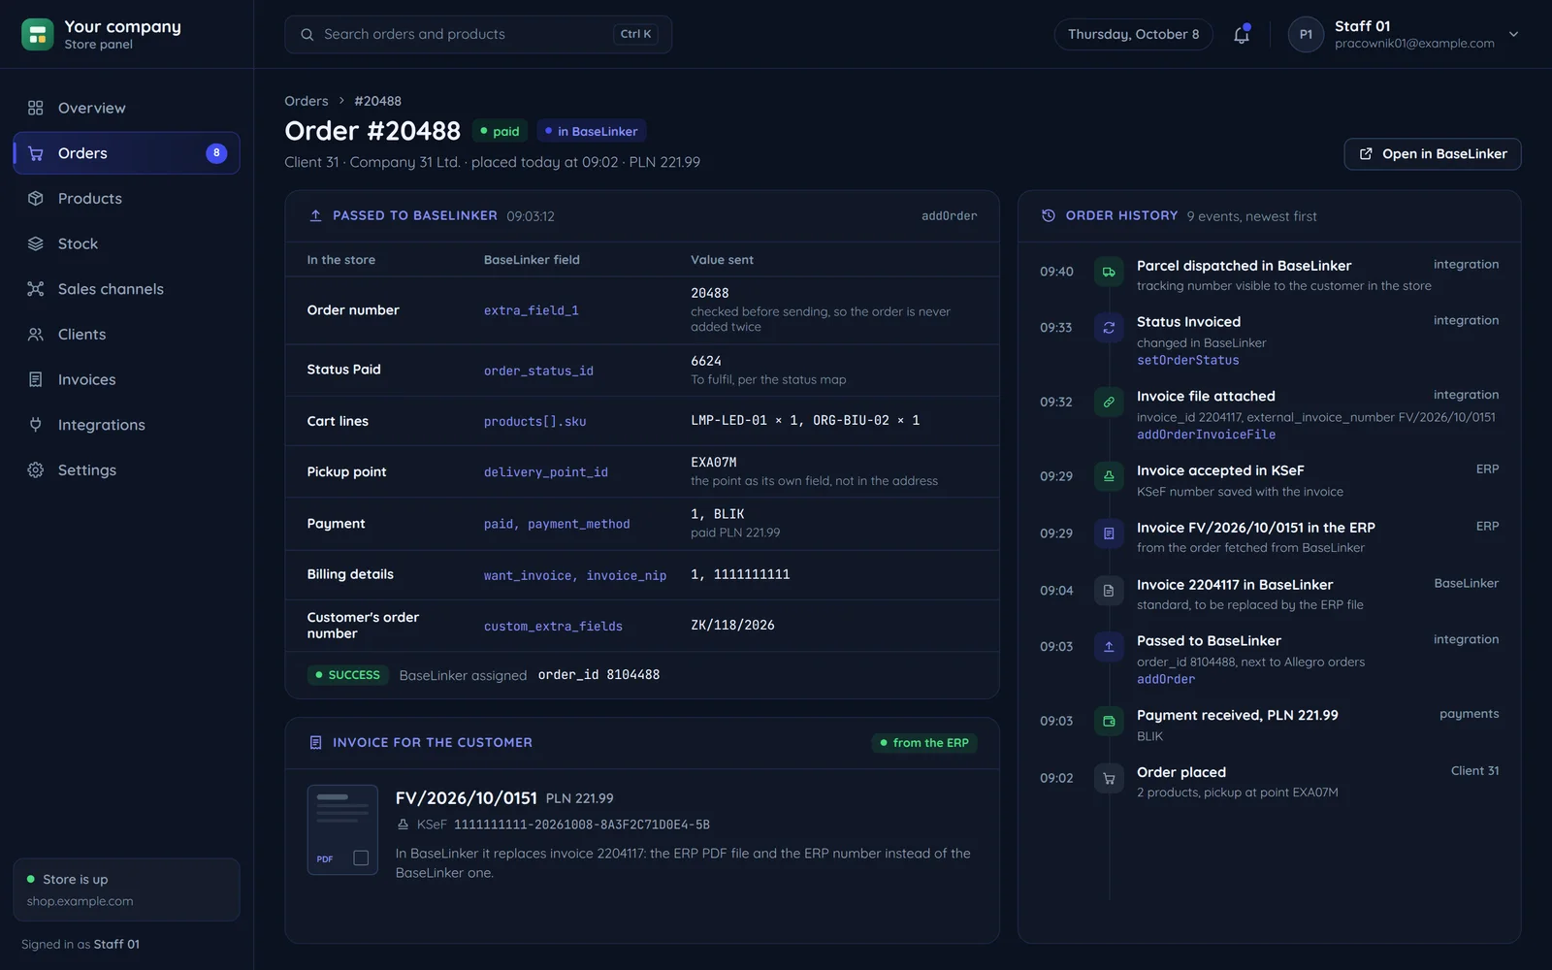Image resolution: width=1552 pixels, height=970 pixels.
Task: Click the Orders count badge 8
Action: [x=216, y=153]
